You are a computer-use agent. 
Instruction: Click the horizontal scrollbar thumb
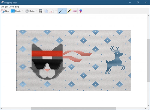(73, 108)
